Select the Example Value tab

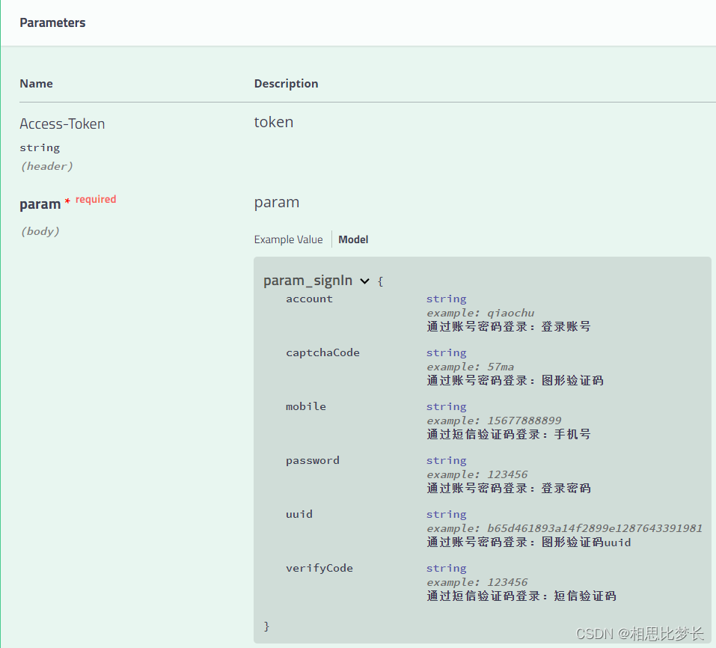coord(288,239)
